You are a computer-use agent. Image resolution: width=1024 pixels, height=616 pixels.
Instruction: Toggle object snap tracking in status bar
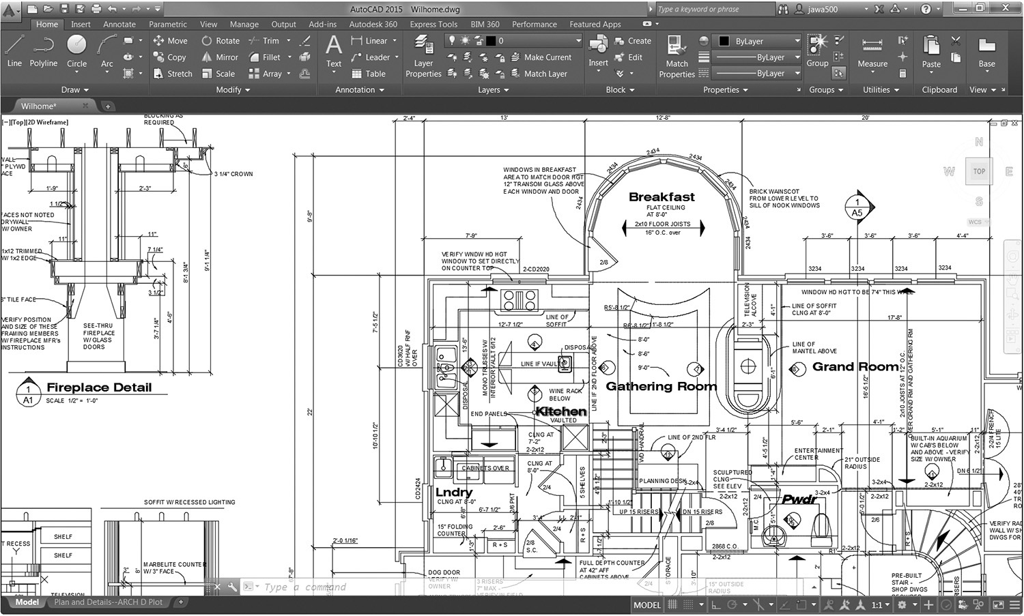[x=784, y=604]
